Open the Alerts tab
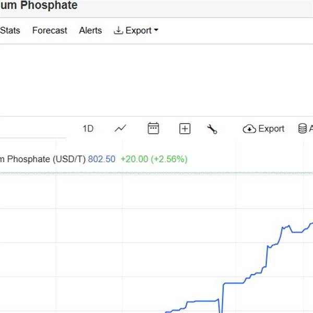Viewport: 313px width, 313px height. pyautogui.click(x=90, y=31)
